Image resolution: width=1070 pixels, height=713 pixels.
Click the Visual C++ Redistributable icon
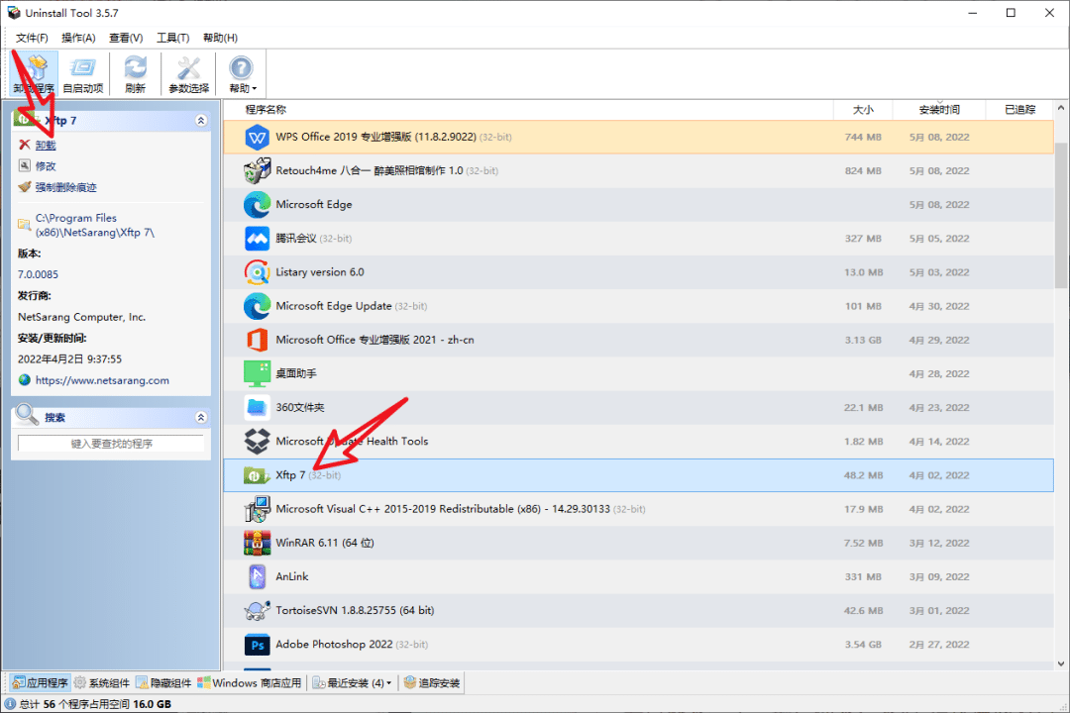click(258, 509)
